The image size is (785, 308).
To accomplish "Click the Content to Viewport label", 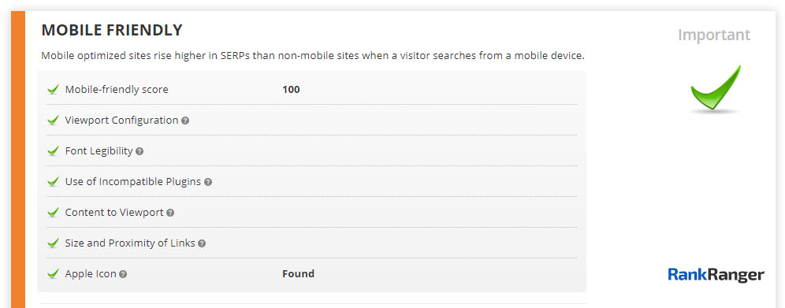I will pyautogui.click(x=114, y=212).
